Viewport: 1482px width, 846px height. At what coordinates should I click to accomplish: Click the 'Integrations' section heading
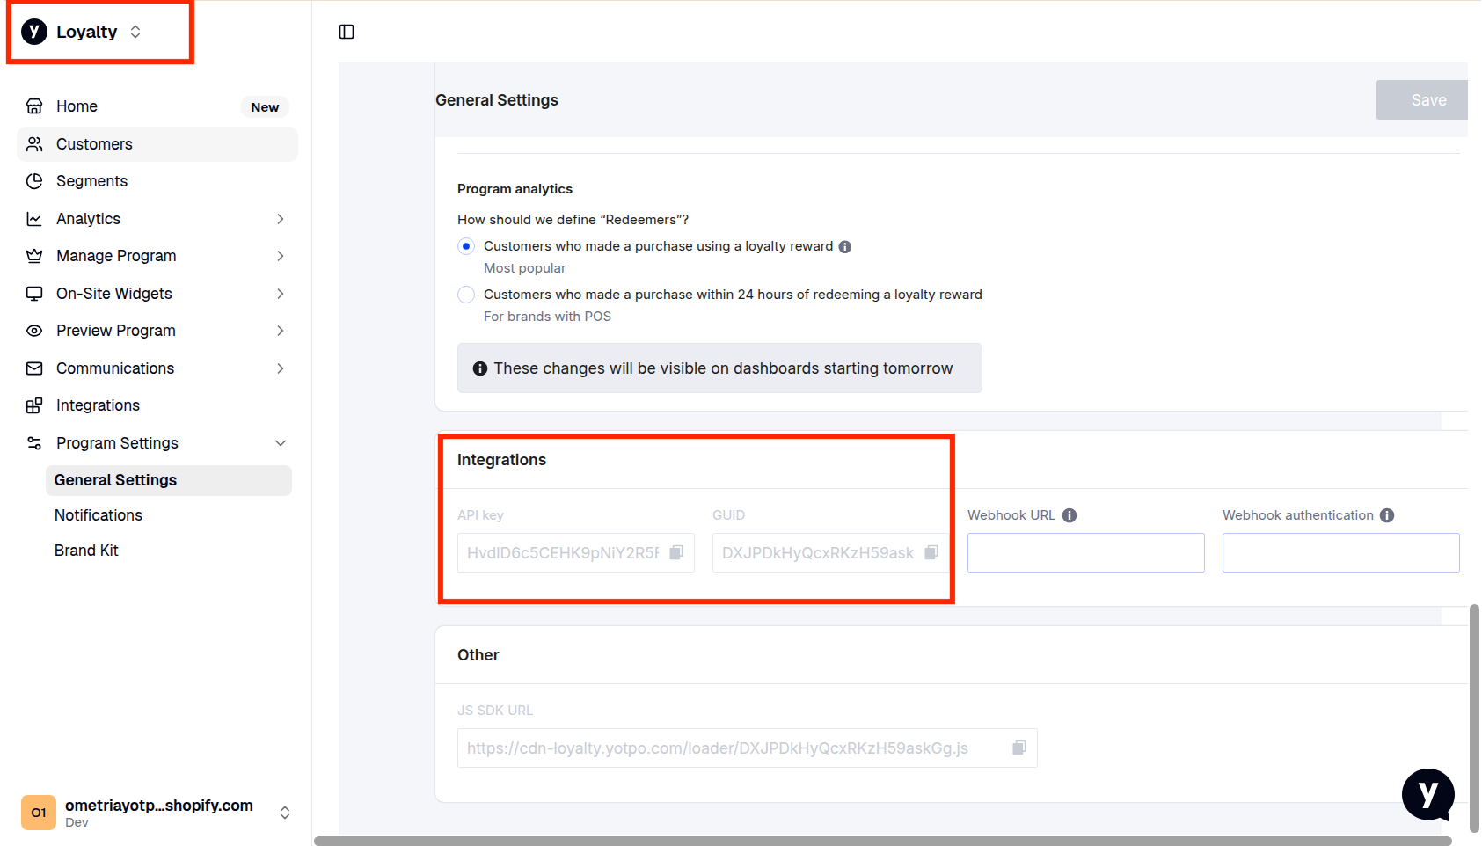click(x=501, y=460)
